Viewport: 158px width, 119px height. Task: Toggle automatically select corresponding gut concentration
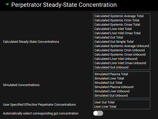98,113
